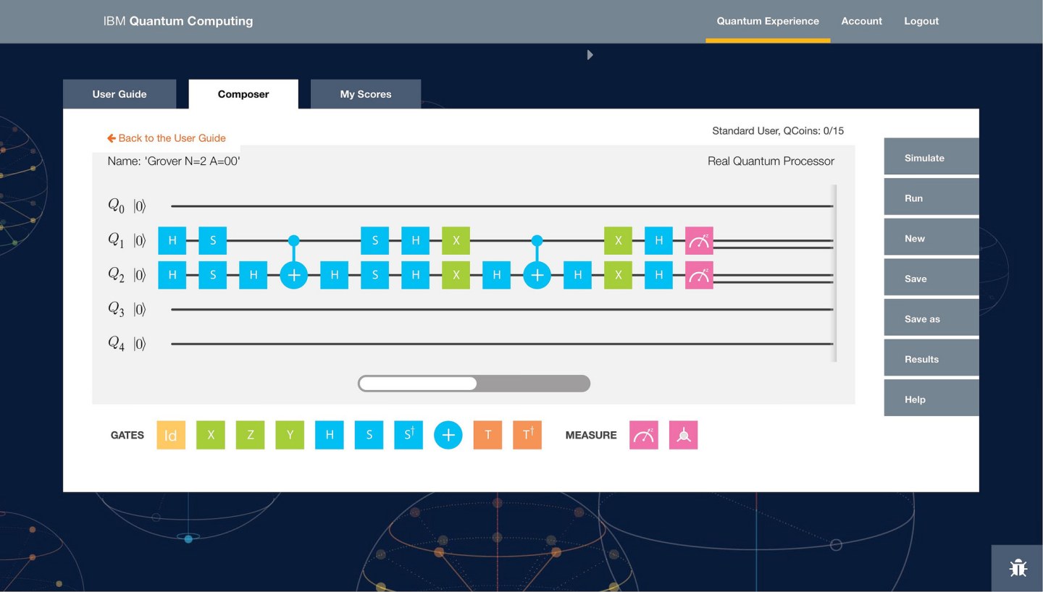Screen dimensions: 1043x592
Task: Open the My Scores tab
Action: (365, 94)
